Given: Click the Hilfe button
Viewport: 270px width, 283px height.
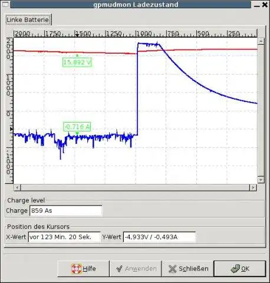Looking at the screenshot, I should 83,269.
